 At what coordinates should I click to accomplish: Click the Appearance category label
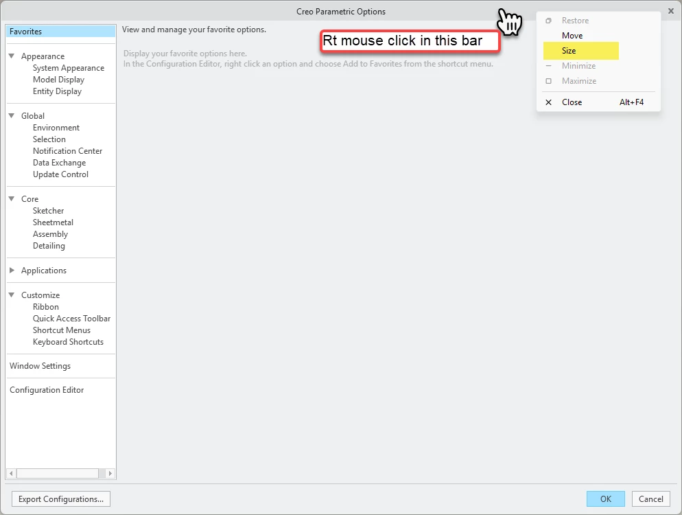pyautogui.click(x=43, y=56)
